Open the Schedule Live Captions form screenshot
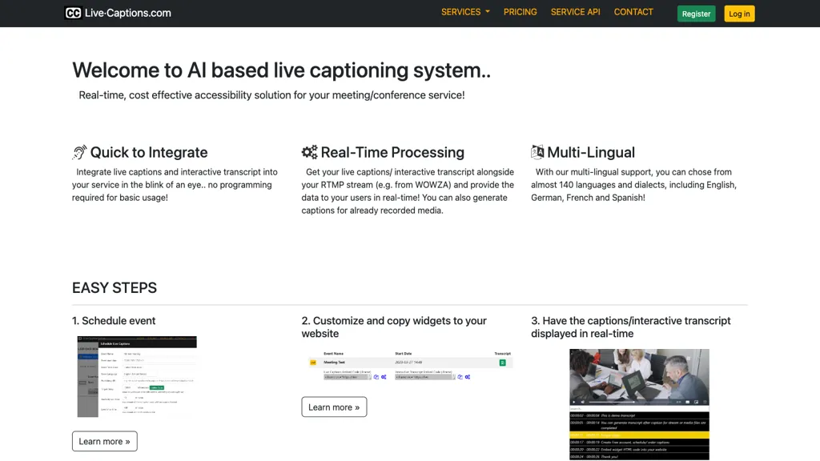This screenshot has height=461, width=820. 136,376
